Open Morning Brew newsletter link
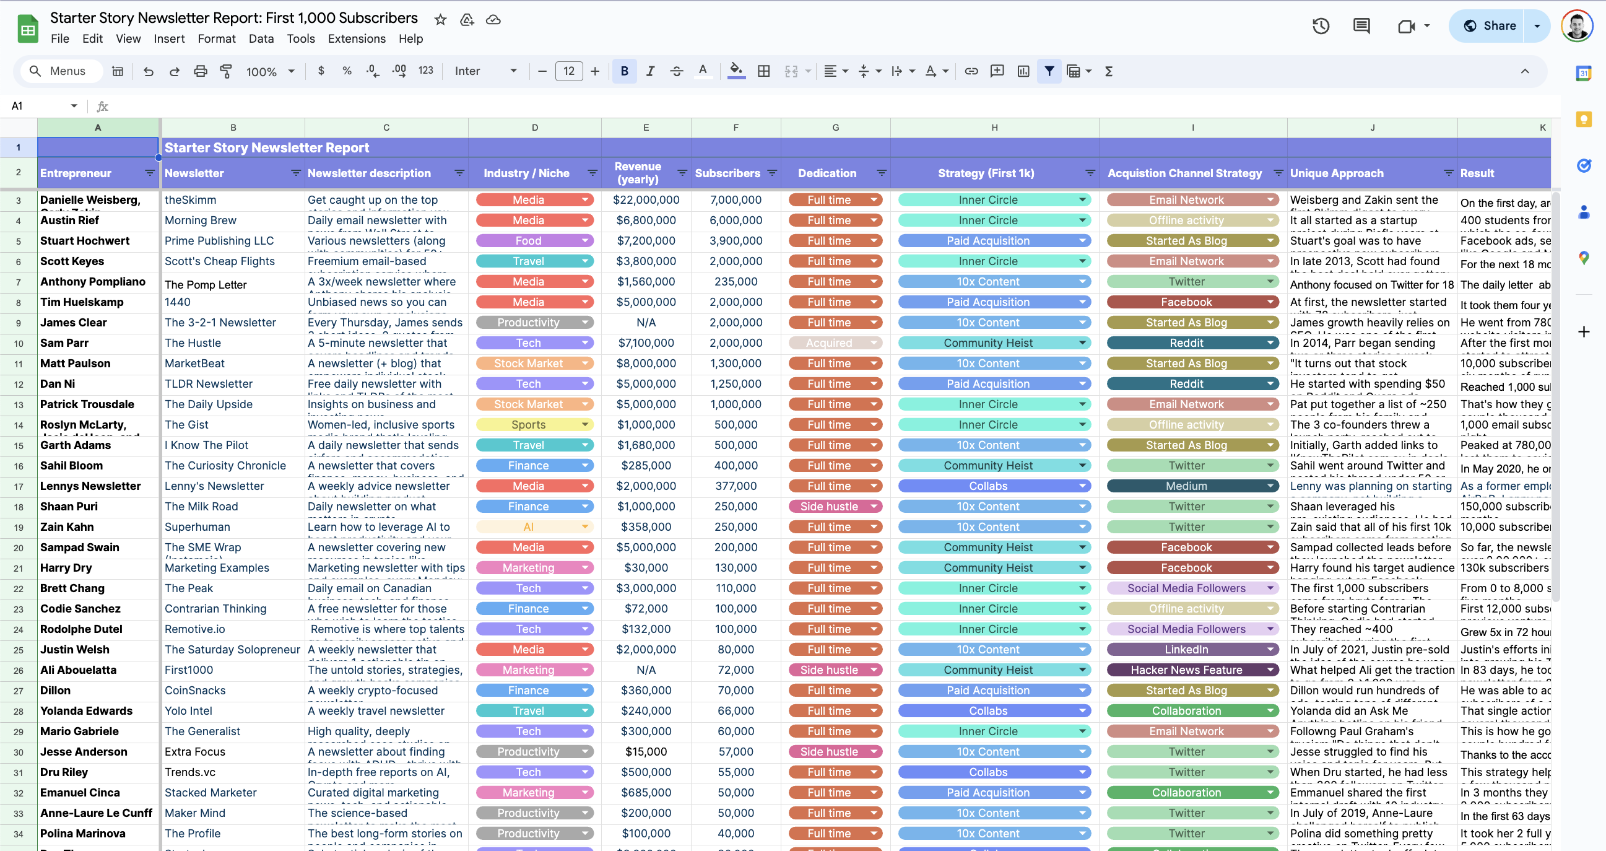Viewport: 1606px width, 851px height. (x=200, y=220)
